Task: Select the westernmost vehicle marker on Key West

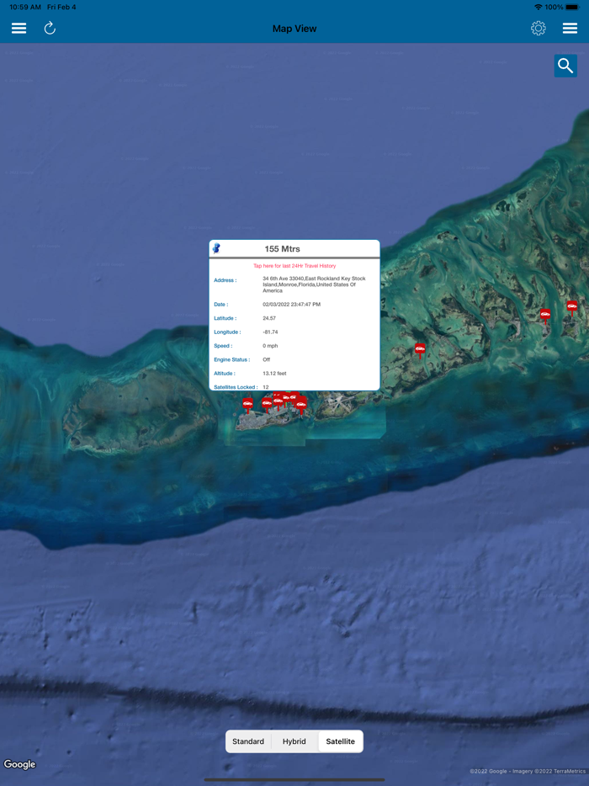Action: click(247, 405)
